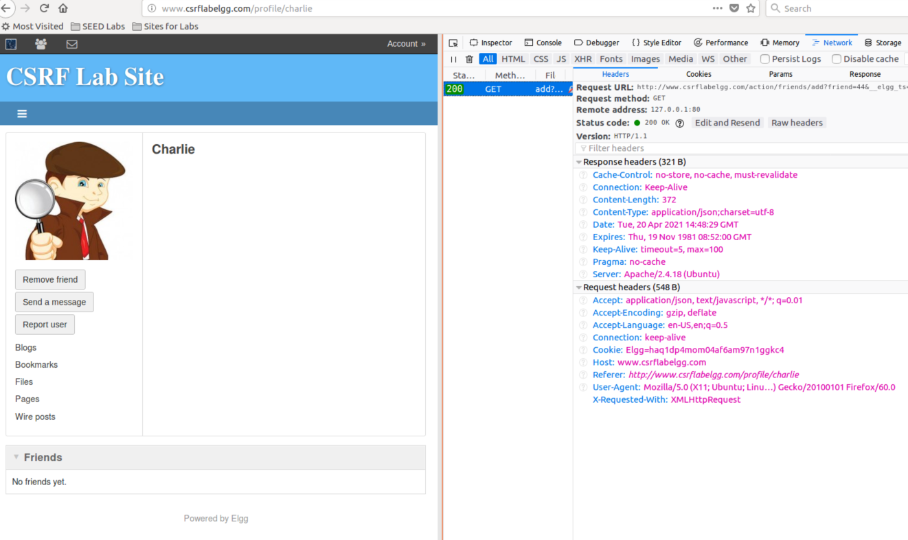
Task: Show the Response details tab
Action: click(x=865, y=74)
